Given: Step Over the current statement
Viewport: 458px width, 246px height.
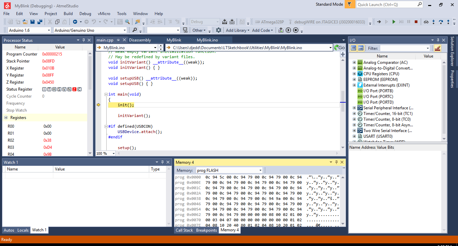Looking at the screenshot, I should pos(441,22).
